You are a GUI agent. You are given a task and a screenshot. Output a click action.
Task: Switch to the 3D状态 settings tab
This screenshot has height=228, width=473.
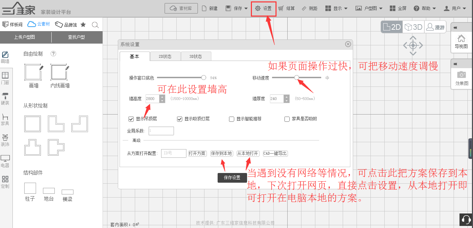click(x=196, y=56)
